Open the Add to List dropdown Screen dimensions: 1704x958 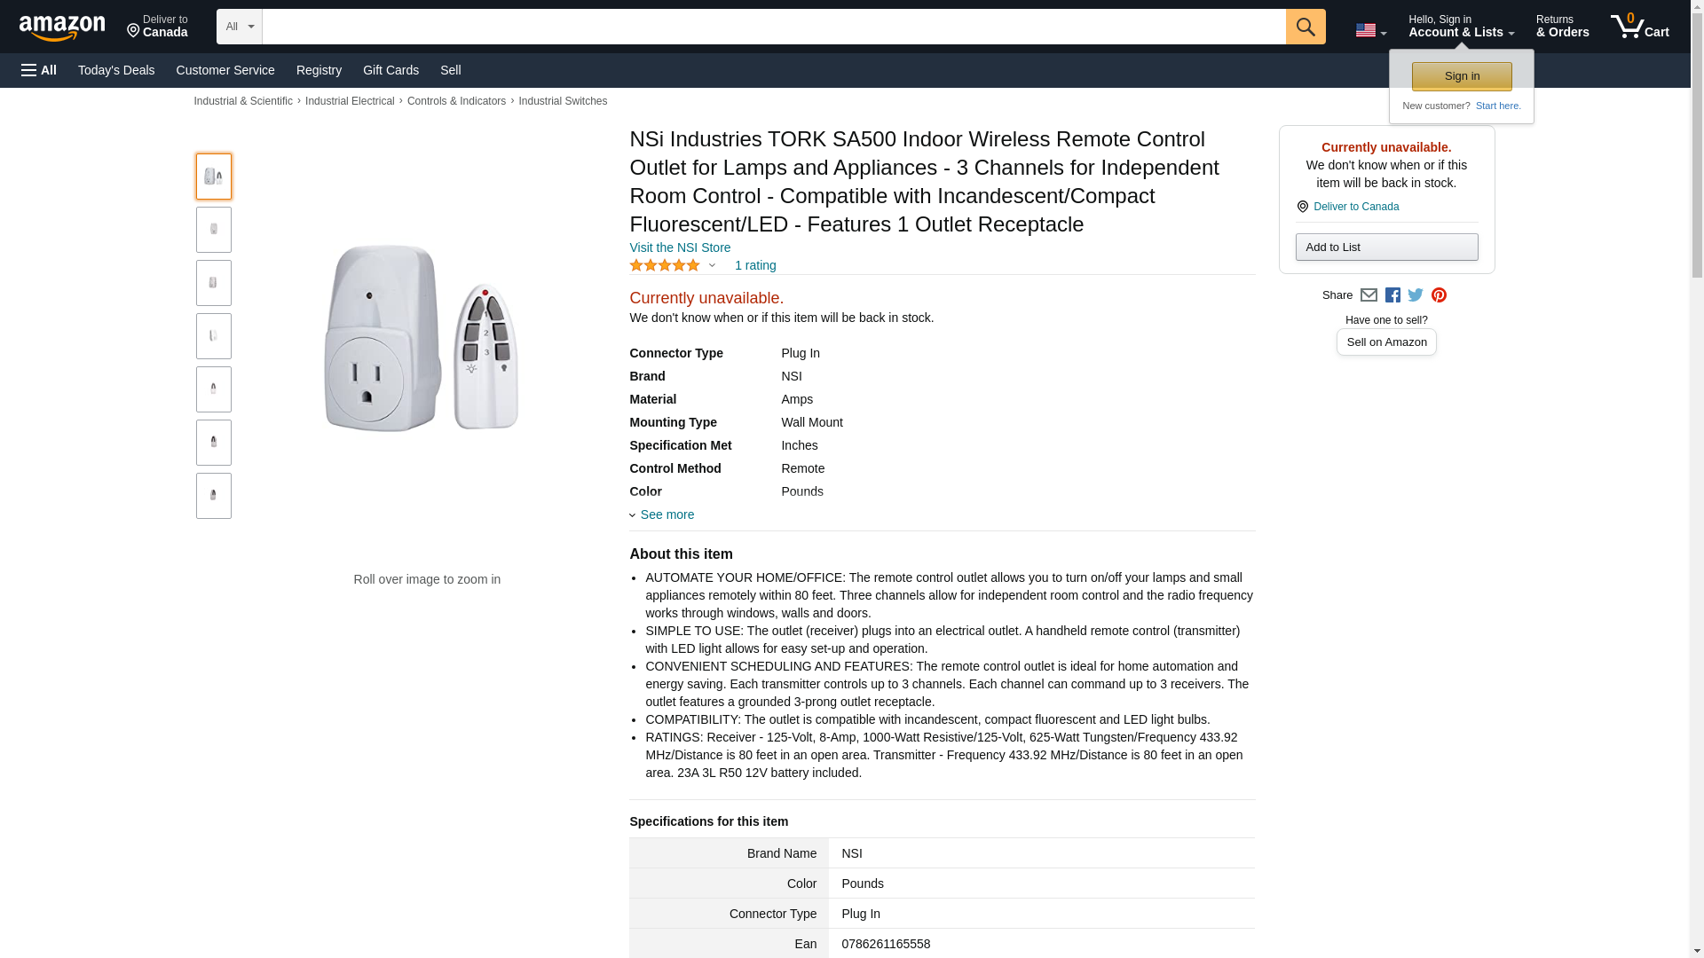pos(1386,247)
